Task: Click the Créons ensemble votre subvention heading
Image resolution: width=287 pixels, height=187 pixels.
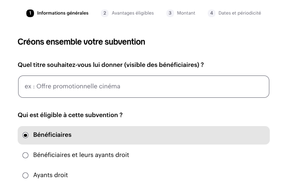Action: coord(81,42)
